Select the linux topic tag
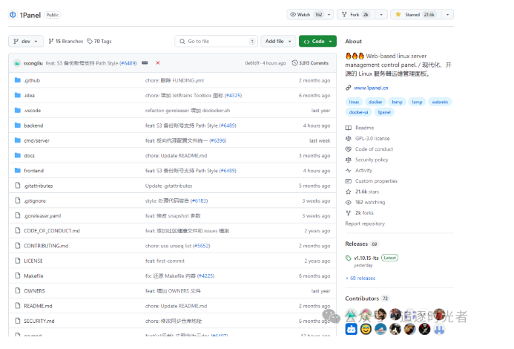The height and width of the screenshot is (349, 514). (354, 102)
